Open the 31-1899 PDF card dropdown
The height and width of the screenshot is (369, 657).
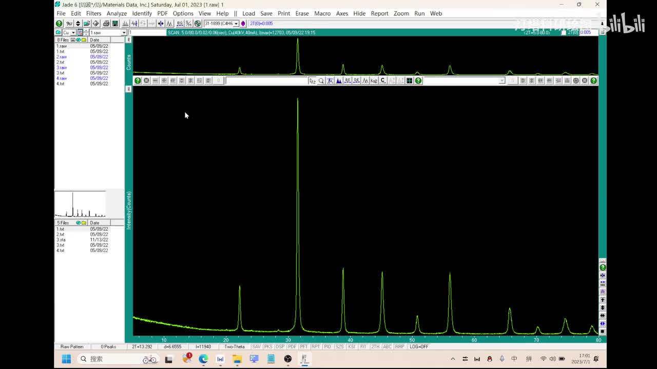[236, 24]
